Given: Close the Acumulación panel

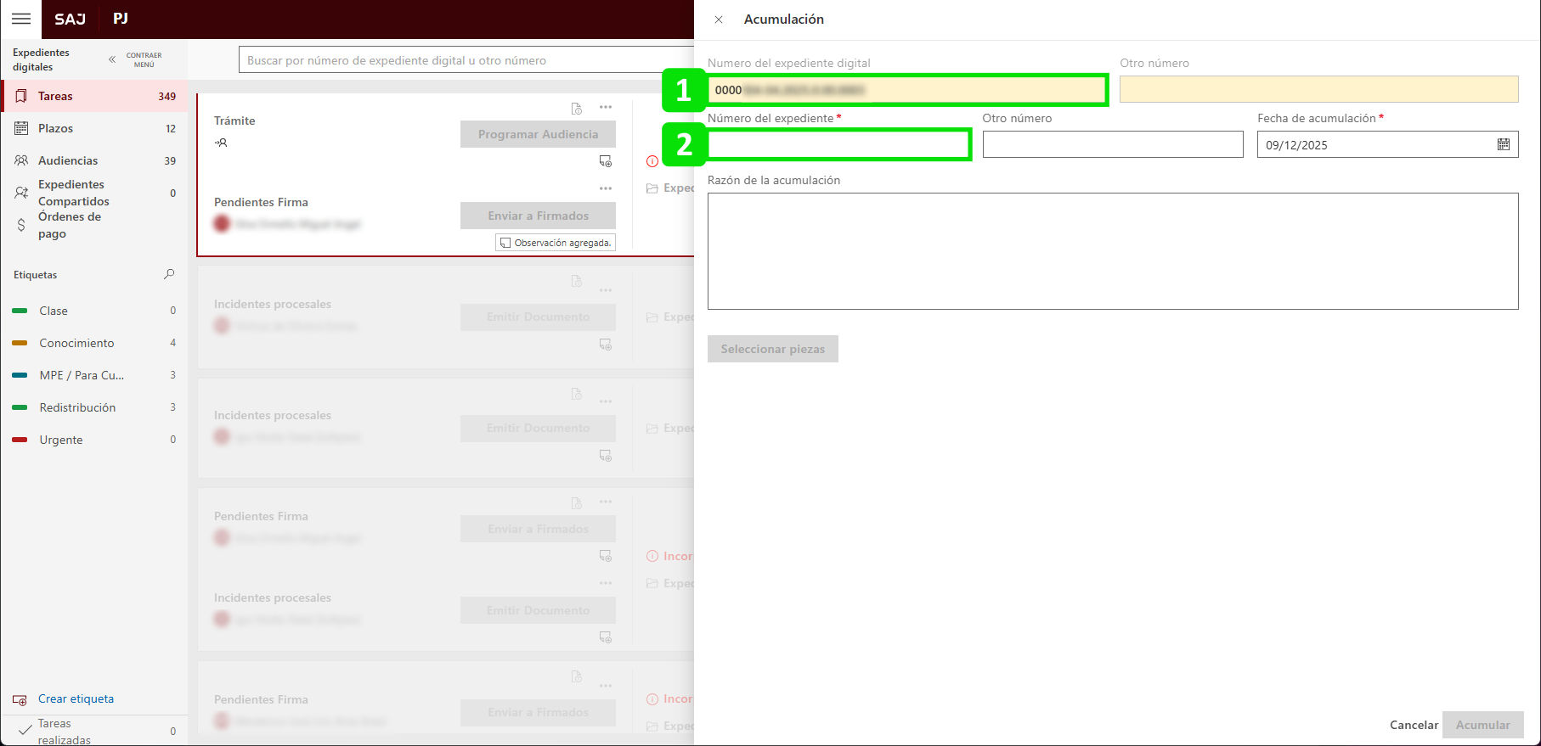Looking at the screenshot, I should 719,20.
